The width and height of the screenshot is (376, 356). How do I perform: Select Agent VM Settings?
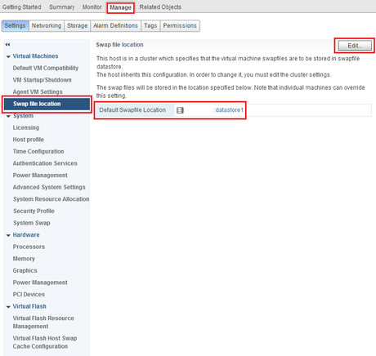click(38, 92)
